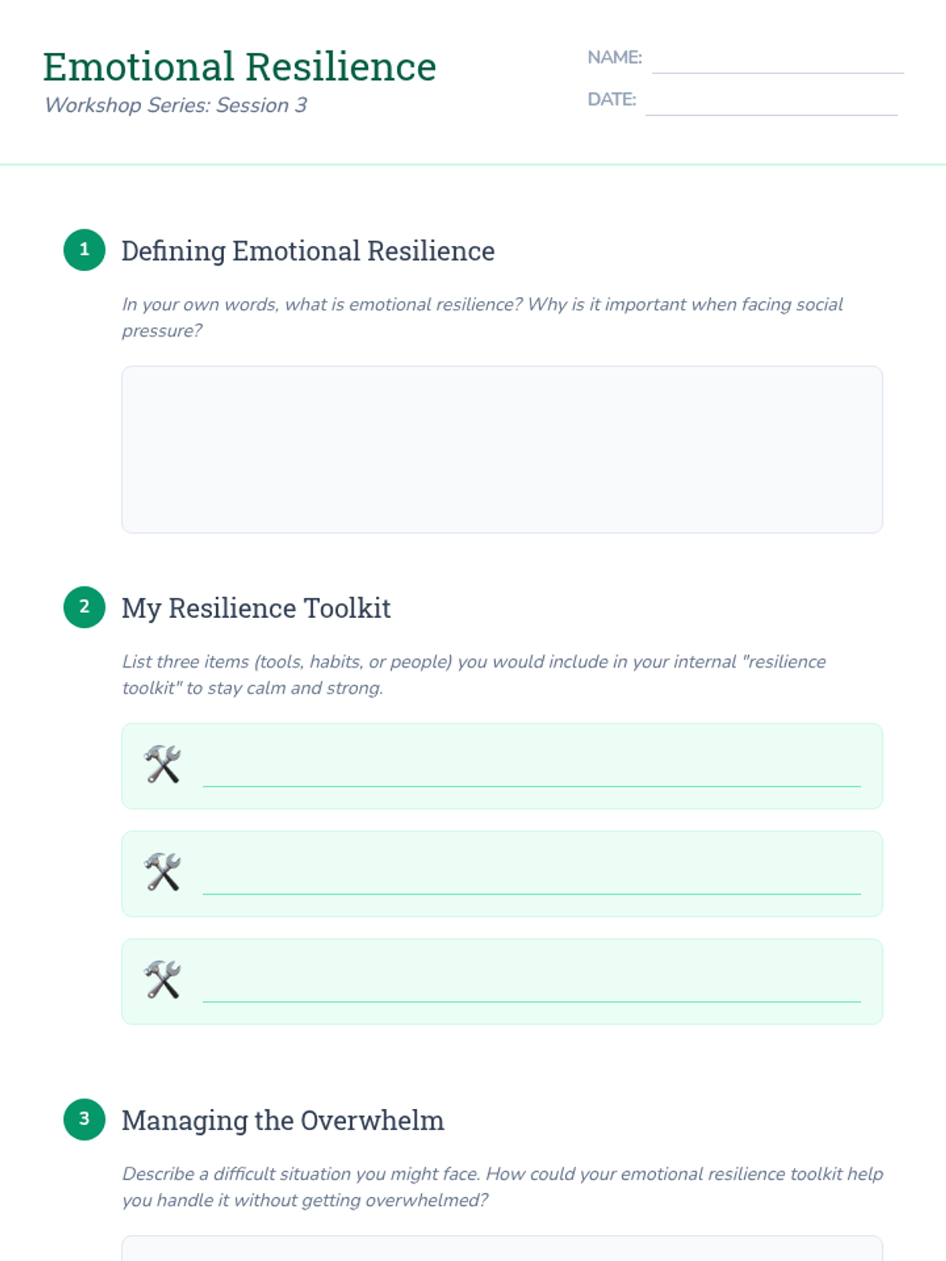The height and width of the screenshot is (1261, 946).
Task: Click the Emotional Resilience main title
Action: pos(240,67)
